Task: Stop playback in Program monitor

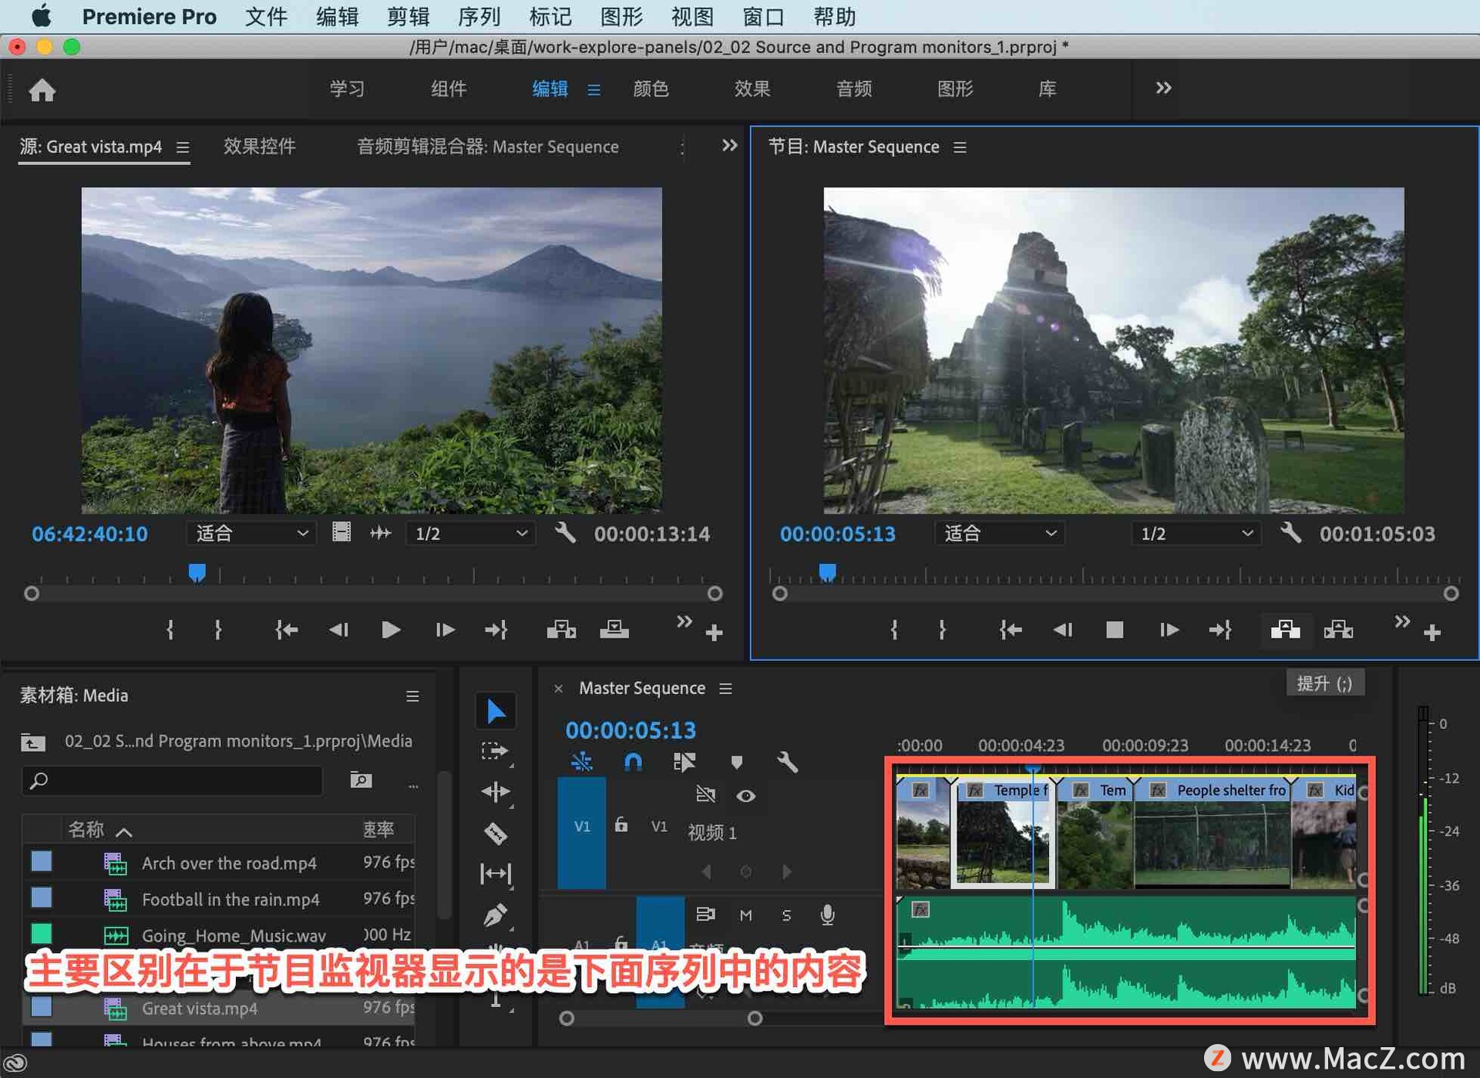Action: point(1114,630)
